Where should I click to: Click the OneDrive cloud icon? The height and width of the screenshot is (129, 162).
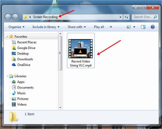pos(14,65)
